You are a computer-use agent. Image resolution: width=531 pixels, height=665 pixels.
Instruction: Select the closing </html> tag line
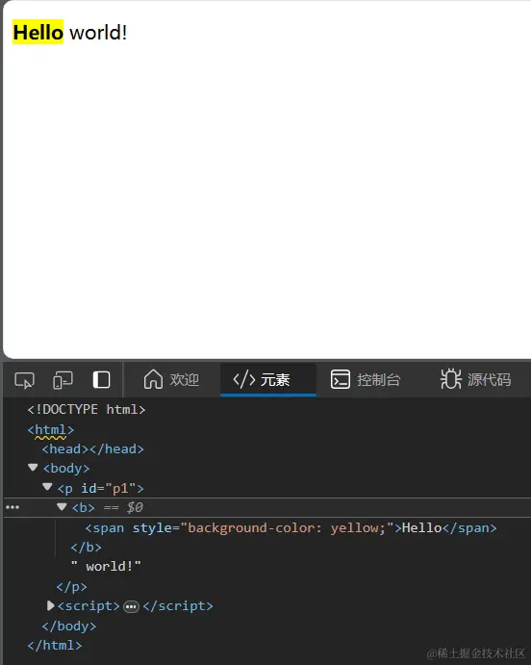tap(55, 646)
